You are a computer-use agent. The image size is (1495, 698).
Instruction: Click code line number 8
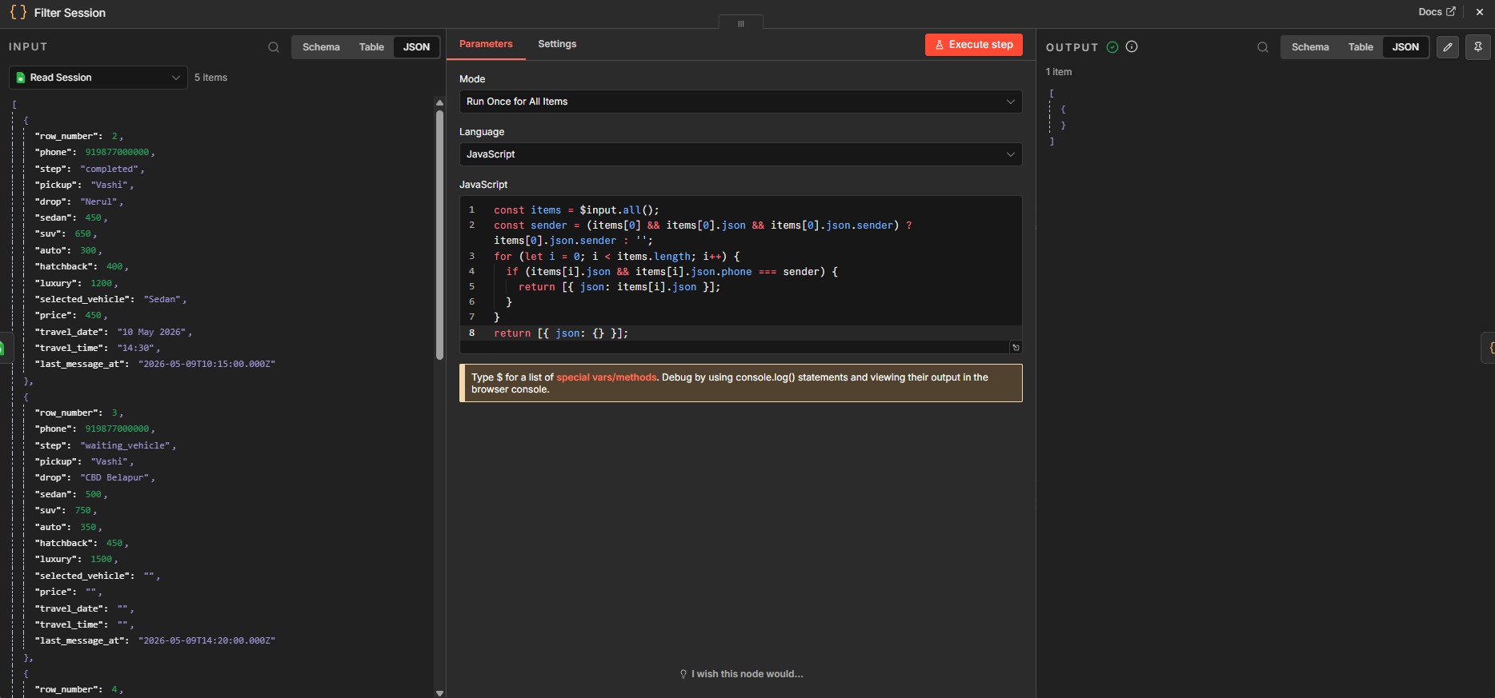tap(472, 333)
